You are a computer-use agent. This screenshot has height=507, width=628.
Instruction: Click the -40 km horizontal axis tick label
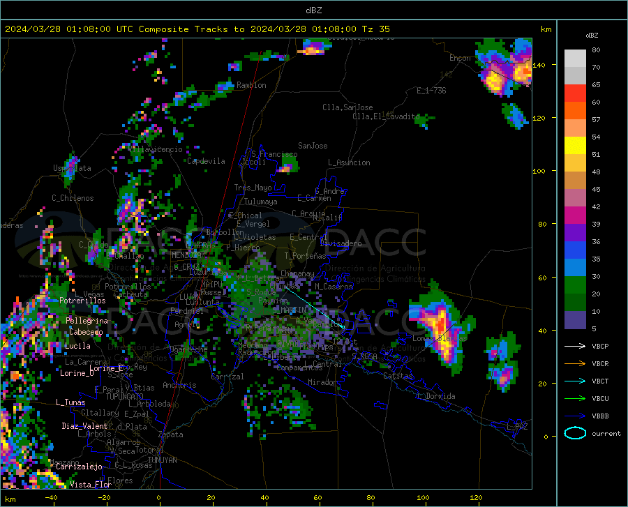[51, 497]
